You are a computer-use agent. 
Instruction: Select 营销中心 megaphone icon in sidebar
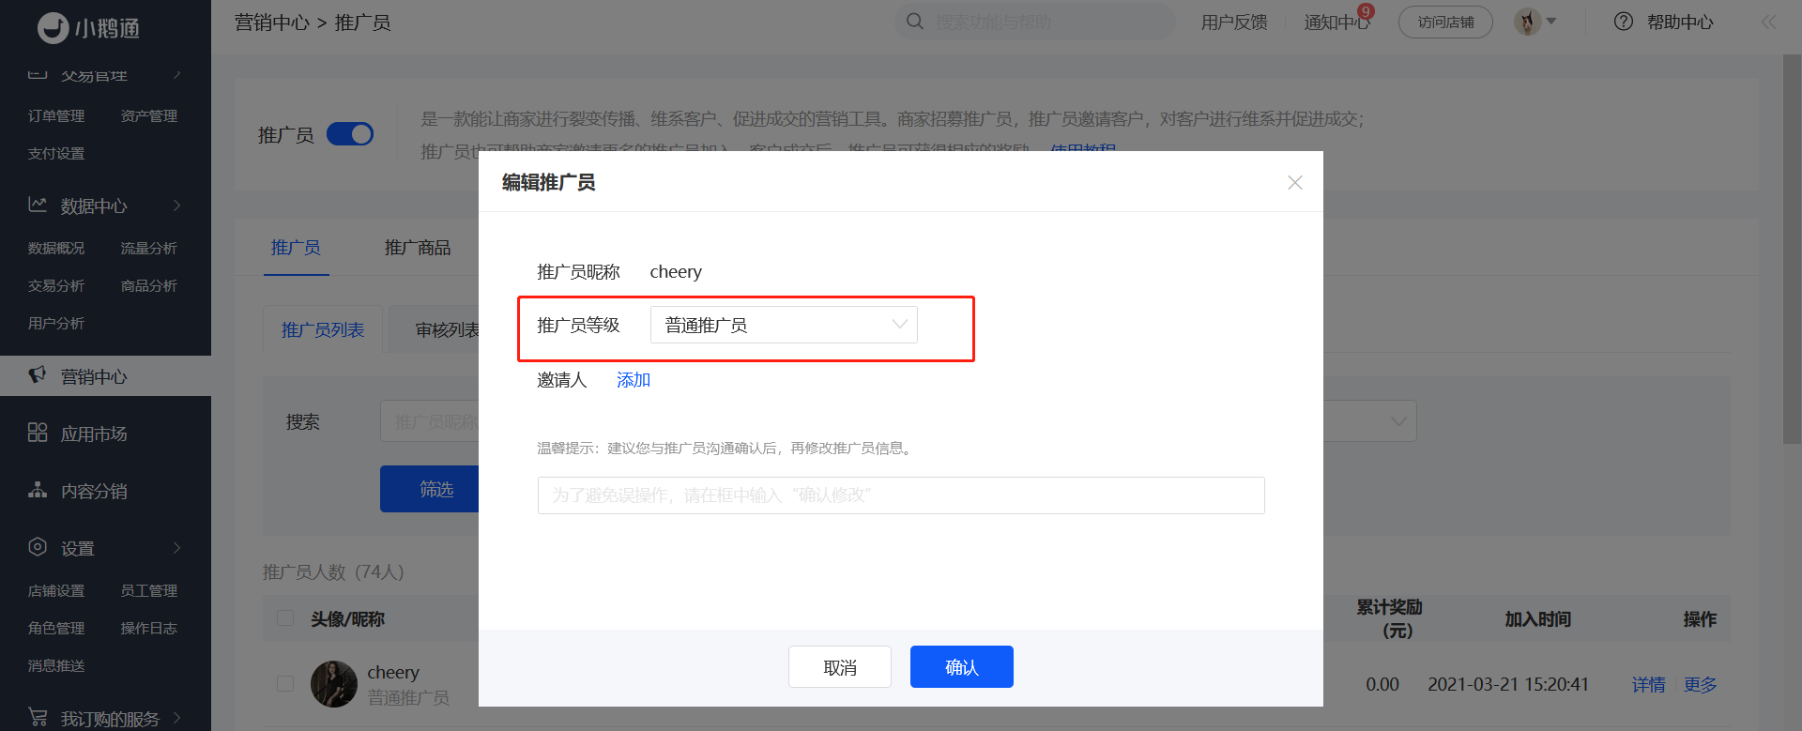(38, 375)
